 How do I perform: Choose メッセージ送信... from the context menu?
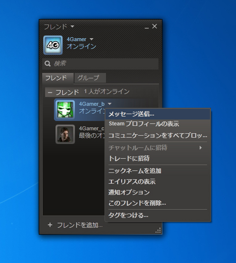pos(157,114)
